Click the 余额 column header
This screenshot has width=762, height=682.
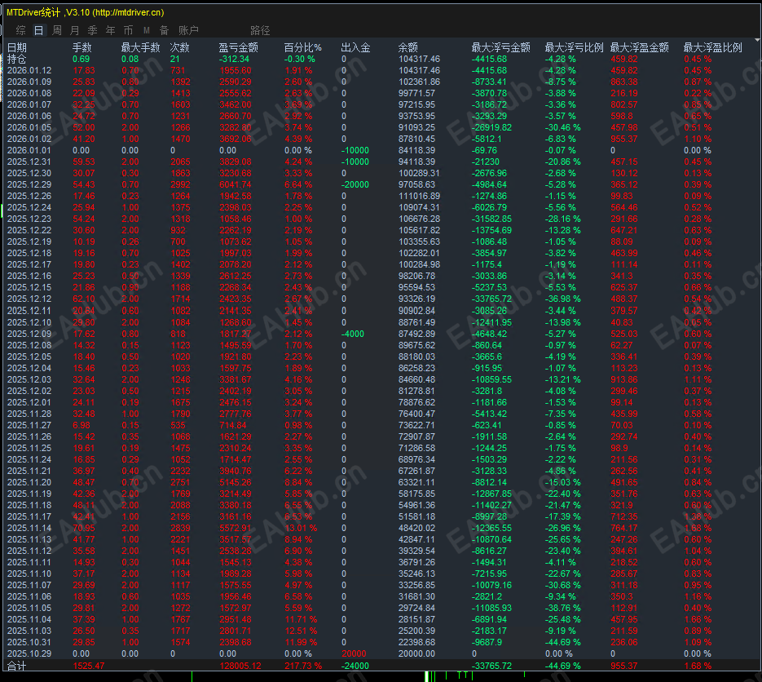[407, 47]
